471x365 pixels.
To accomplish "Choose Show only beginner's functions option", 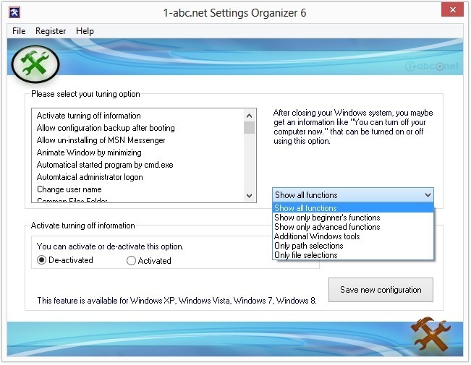I will [327, 218].
